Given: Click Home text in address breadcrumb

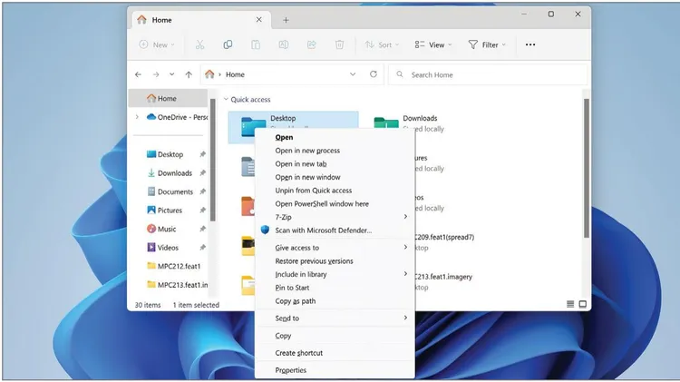Looking at the screenshot, I should pos(235,74).
